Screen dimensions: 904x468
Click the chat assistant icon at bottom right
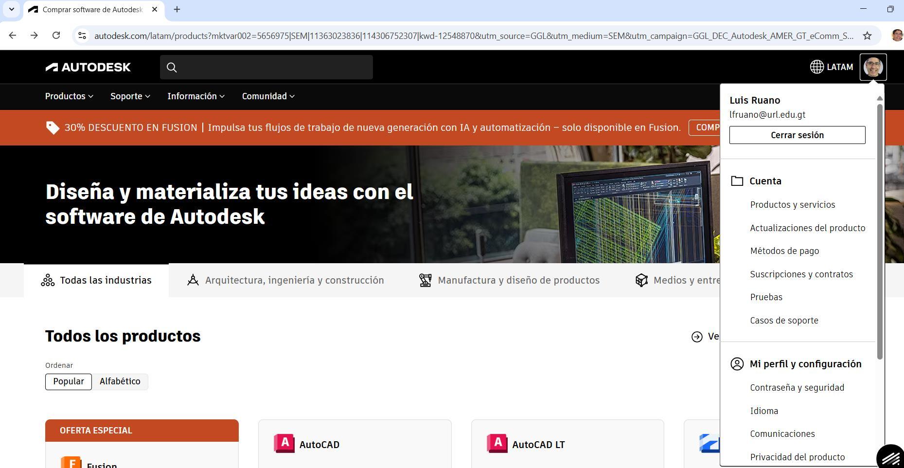coord(891,456)
